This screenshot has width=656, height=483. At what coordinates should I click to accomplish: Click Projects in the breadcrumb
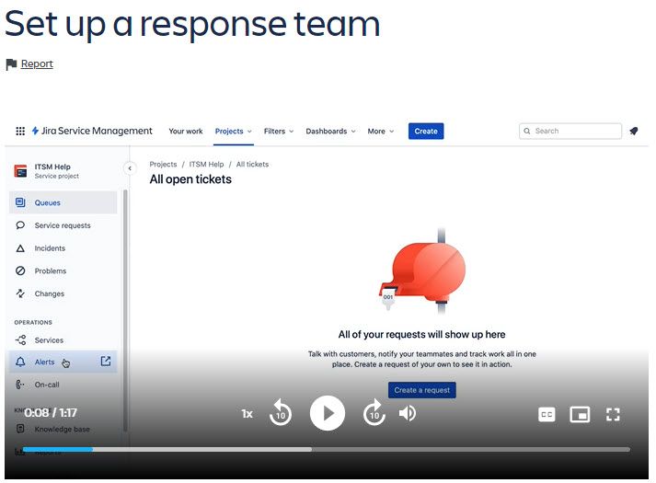pyautogui.click(x=163, y=165)
